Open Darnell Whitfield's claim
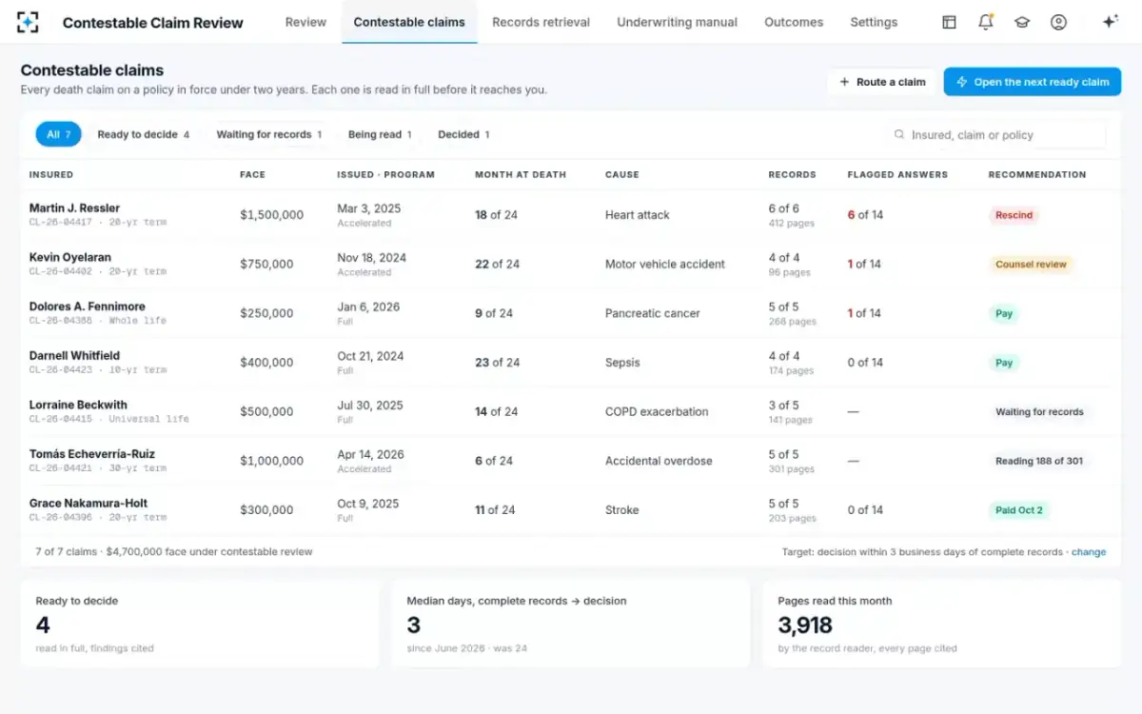The height and width of the screenshot is (714, 1142). (x=570, y=362)
